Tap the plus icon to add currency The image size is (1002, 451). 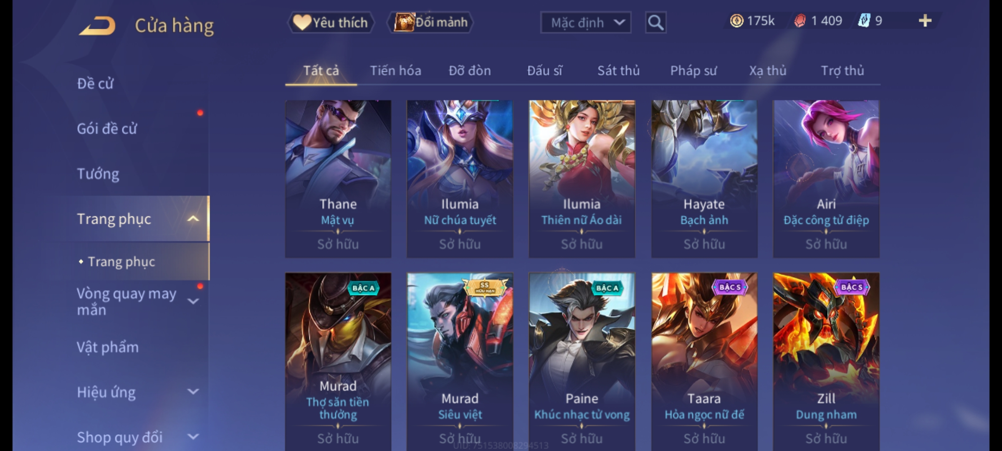tap(925, 21)
